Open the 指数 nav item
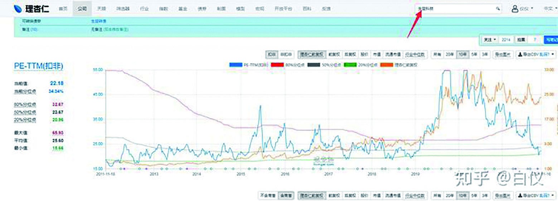558x201 pixels. (x=163, y=9)
